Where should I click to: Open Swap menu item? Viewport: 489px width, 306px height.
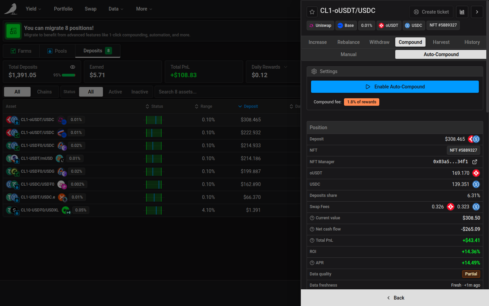point(91,9)
